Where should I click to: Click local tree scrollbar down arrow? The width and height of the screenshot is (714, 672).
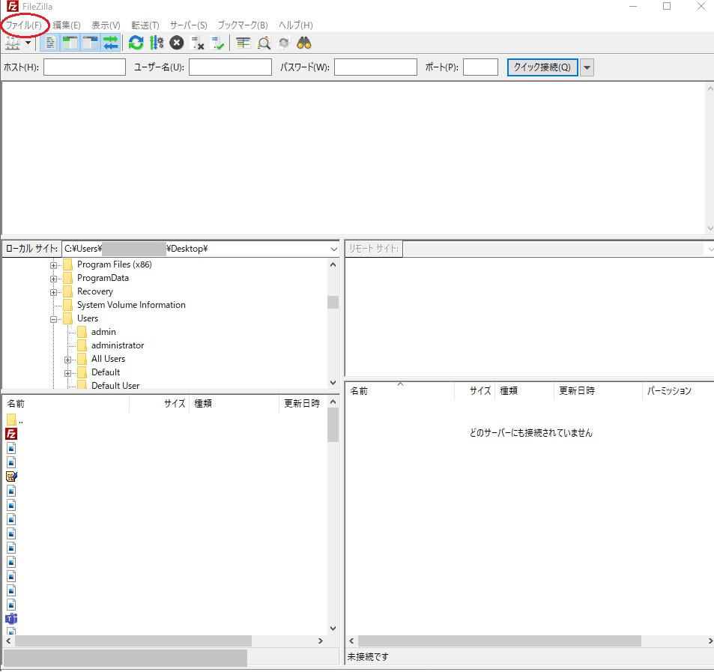tap(333, 383)
